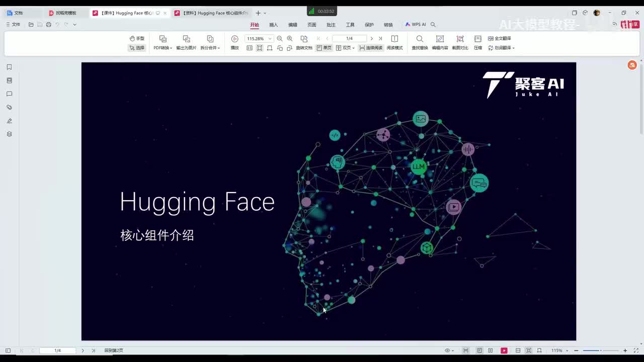The width and height of the screenshot is (644, 362).
Task: Open the 工具 ribbon tab
Action: [x=350, y=25]
